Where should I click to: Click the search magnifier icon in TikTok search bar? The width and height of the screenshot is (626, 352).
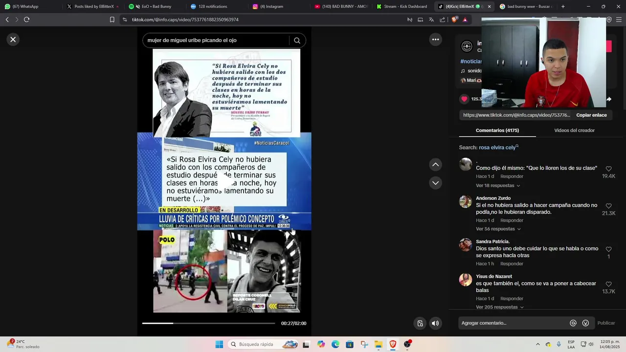pyautogui.click(x=297, y=41)
